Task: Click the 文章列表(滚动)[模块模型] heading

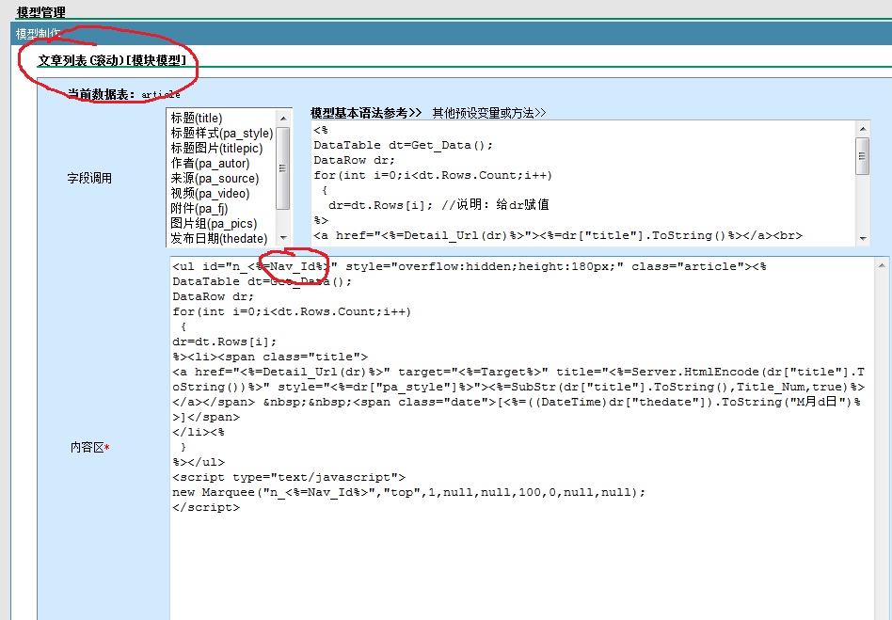Action: pyautogui.click(x=111, y=60)
